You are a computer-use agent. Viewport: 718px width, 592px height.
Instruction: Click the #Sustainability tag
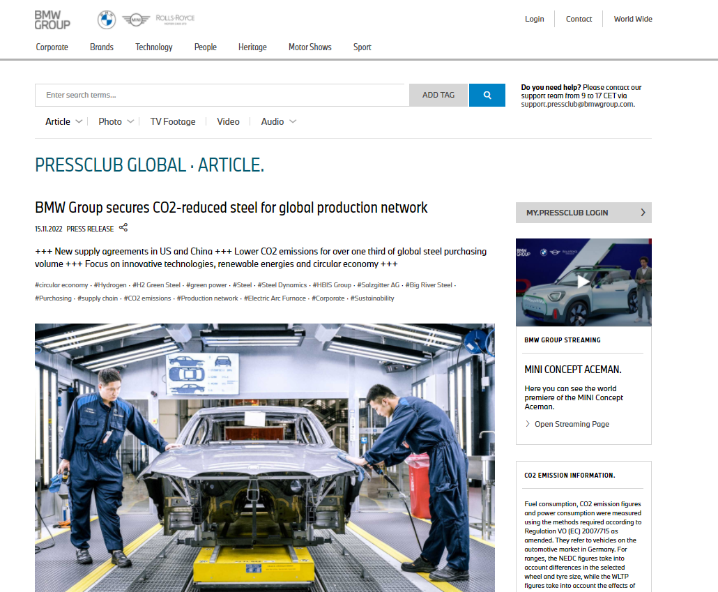[x=372, y=298]
